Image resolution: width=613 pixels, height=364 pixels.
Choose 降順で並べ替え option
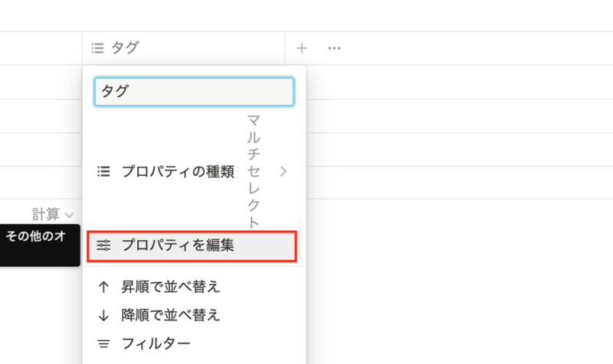pyautogui.click(x=194, y=315)
